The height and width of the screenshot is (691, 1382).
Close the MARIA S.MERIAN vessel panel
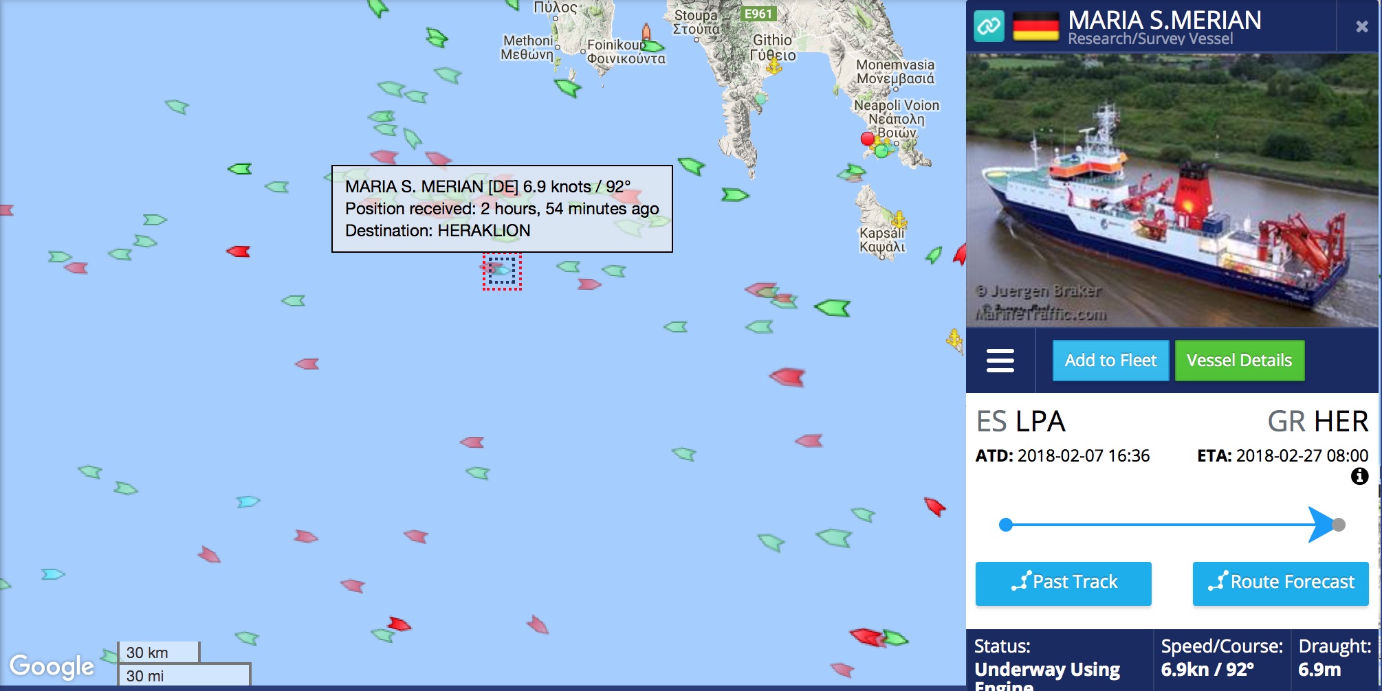[x=1361, y=26]
